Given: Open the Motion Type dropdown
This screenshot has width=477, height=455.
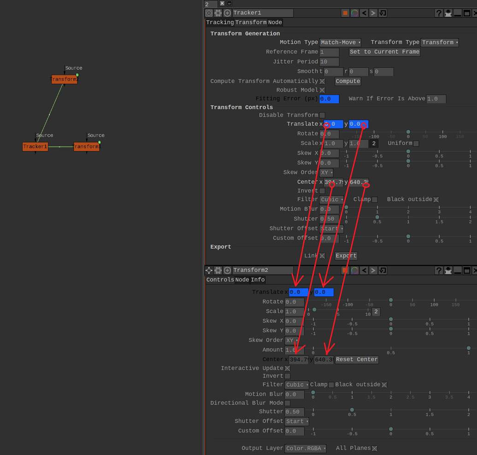Looking at the screenshot, I should 340,42.
